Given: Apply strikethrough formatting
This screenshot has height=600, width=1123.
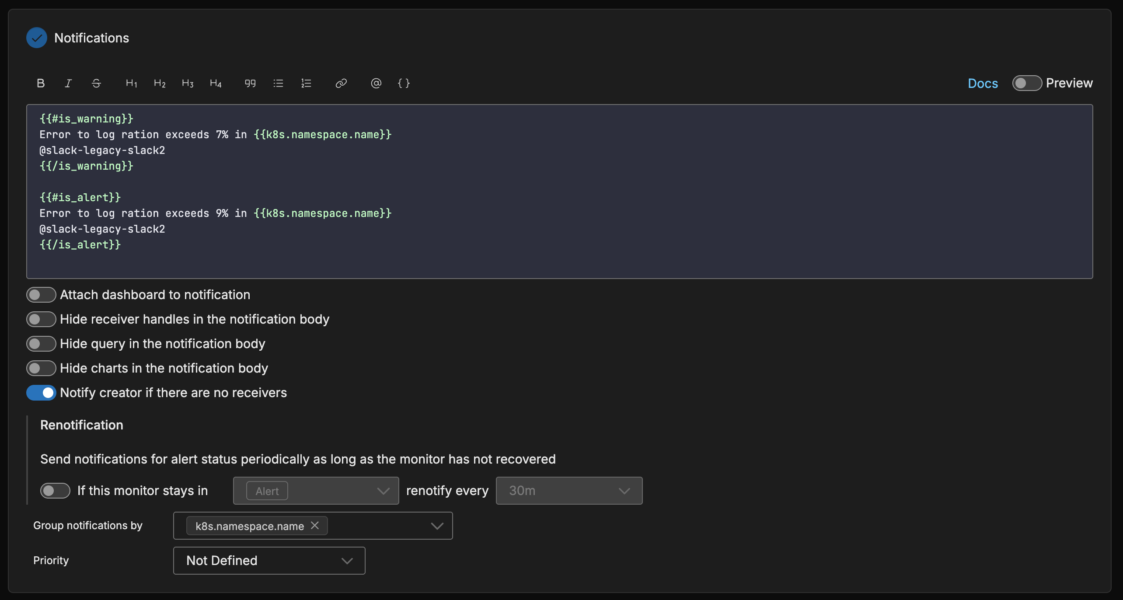Looking at the screenshot, I should pyautogui.click(x=96, y=83).
